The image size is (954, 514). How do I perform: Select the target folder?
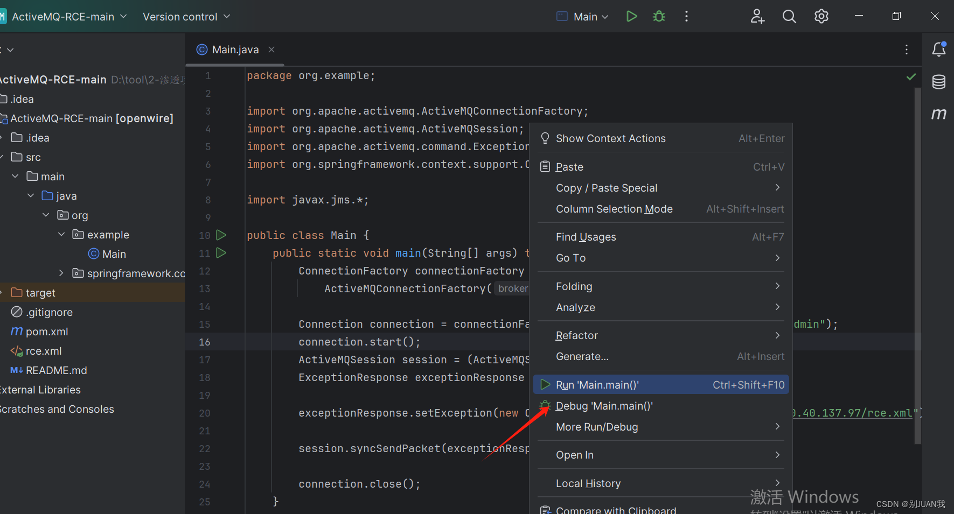(33, 293)
